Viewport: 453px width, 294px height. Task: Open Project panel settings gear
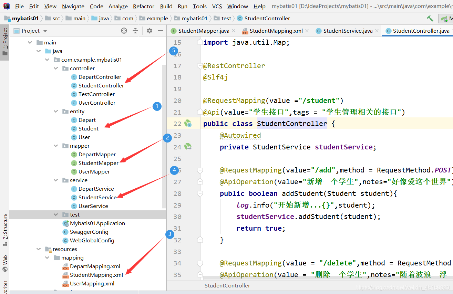coord(149,31)
